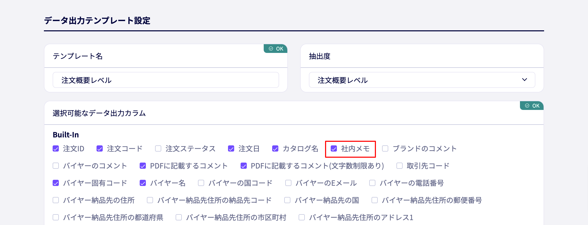
Task: Click the テンプレート名 input field
Action: coord(166,80)
